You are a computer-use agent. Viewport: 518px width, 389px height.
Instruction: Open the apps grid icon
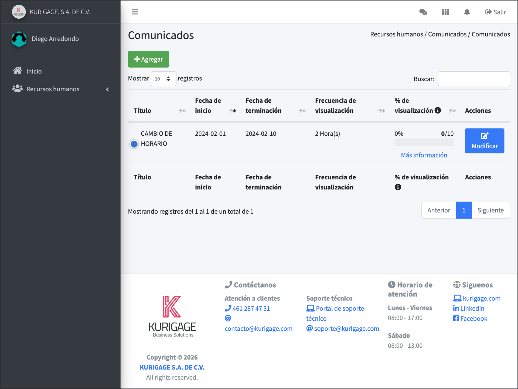445,12
